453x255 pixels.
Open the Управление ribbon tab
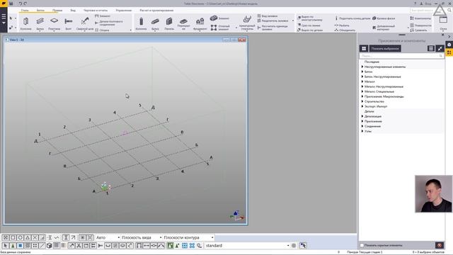(x=124, y=10)
